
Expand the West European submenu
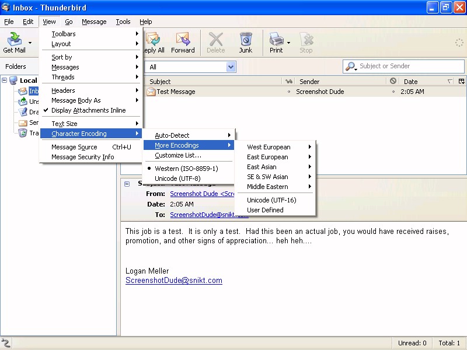click(x=275, y=147)
